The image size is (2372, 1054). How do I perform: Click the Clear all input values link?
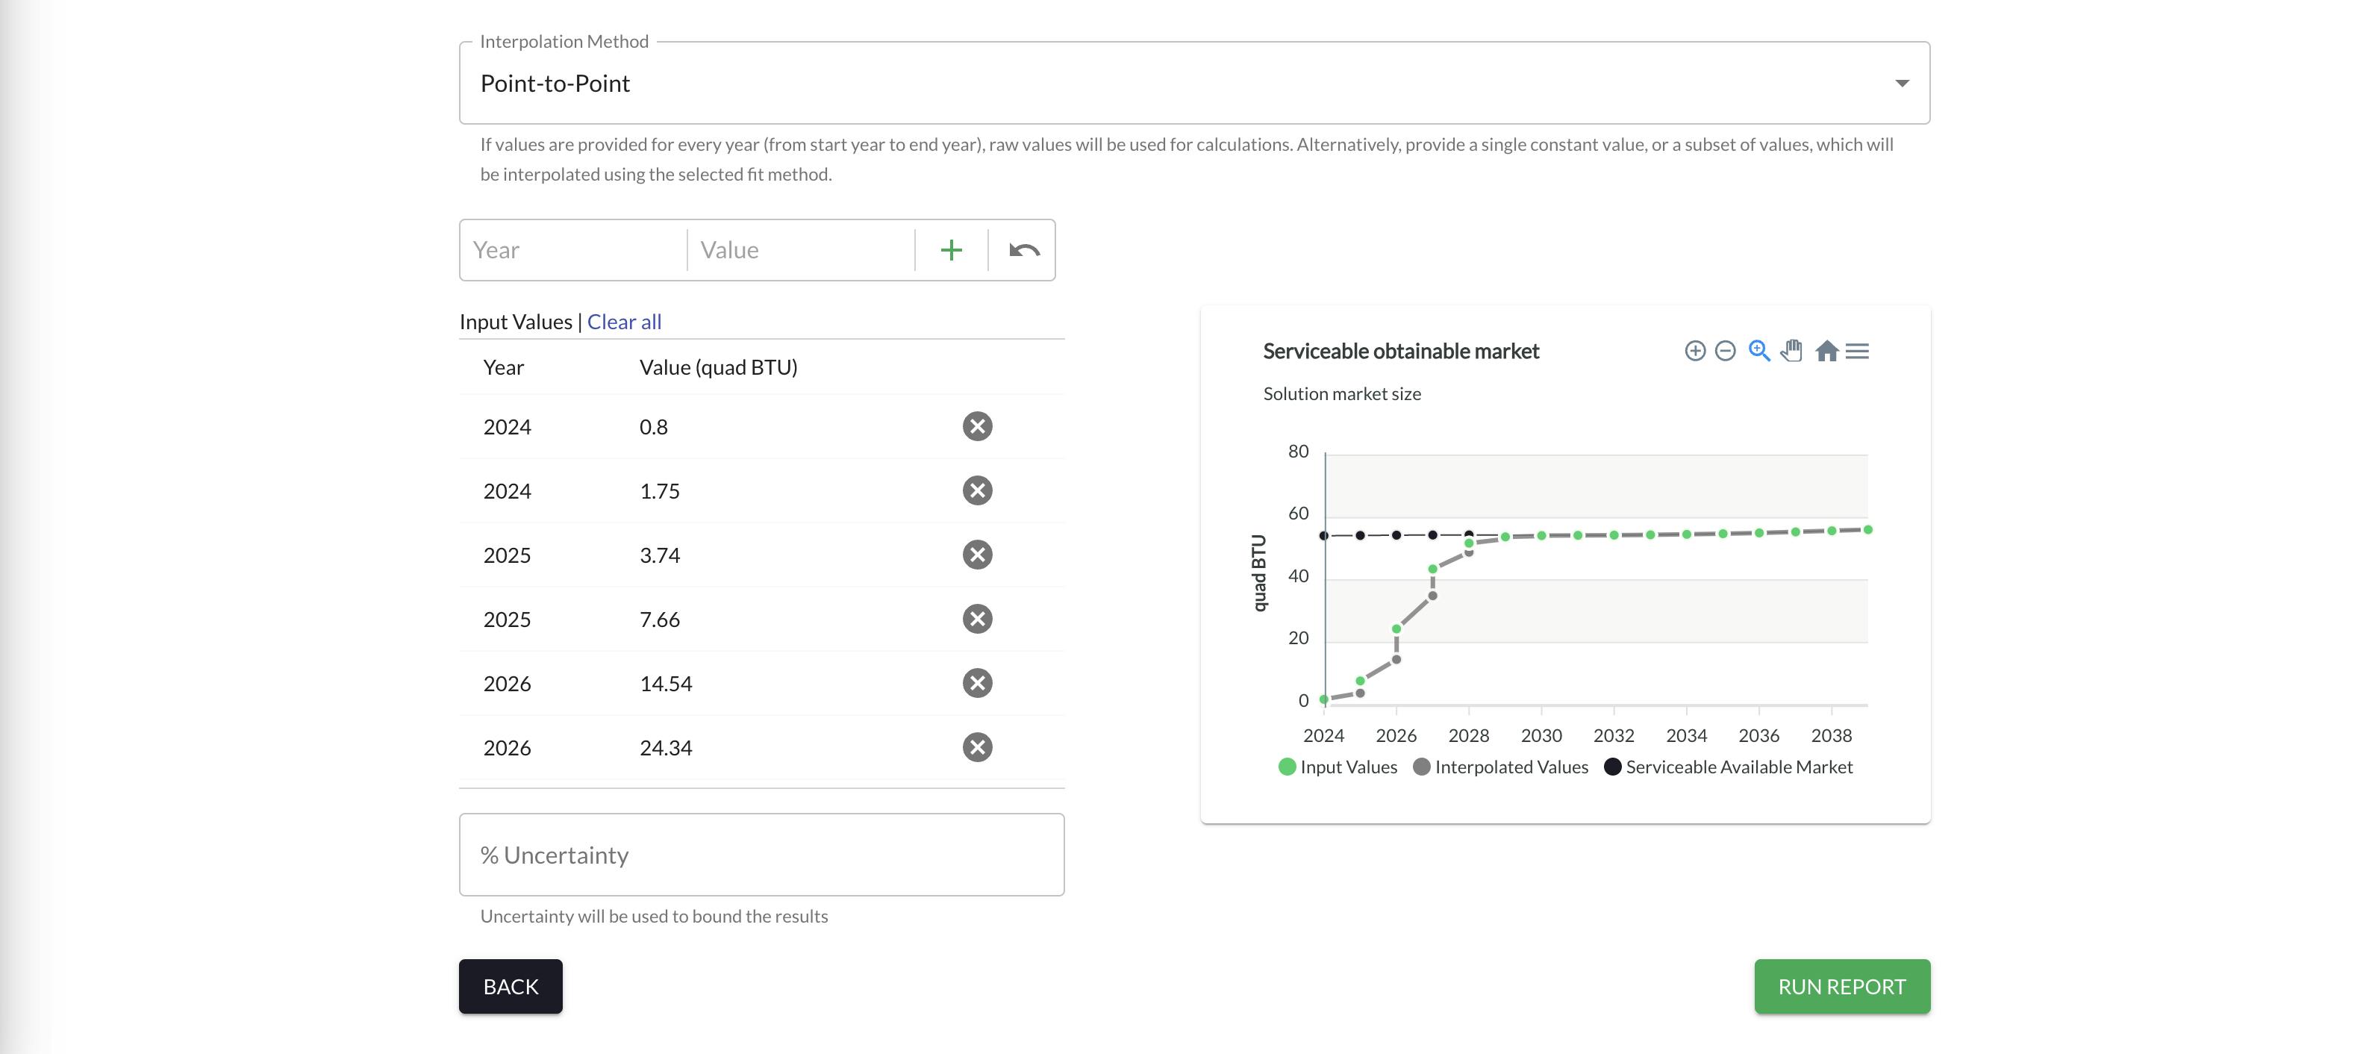(x=623, y=320)
